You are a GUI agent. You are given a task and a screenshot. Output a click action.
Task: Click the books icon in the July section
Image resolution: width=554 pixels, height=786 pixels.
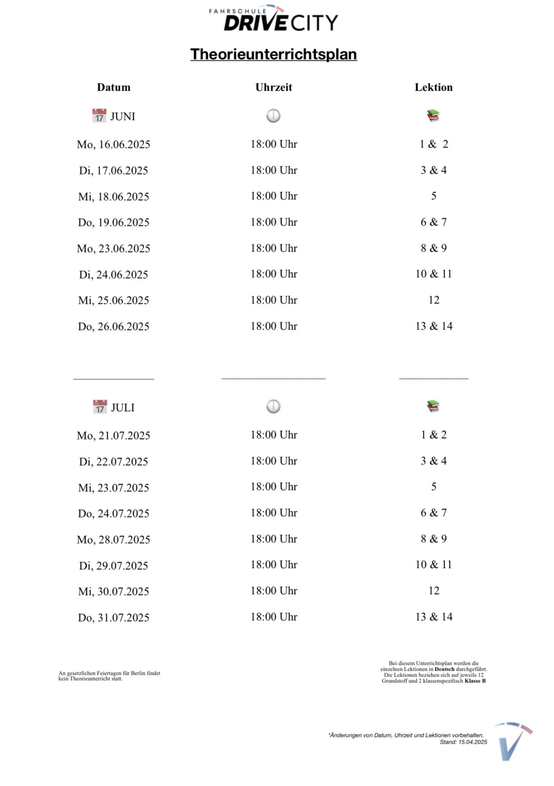(x=433, y=407)
